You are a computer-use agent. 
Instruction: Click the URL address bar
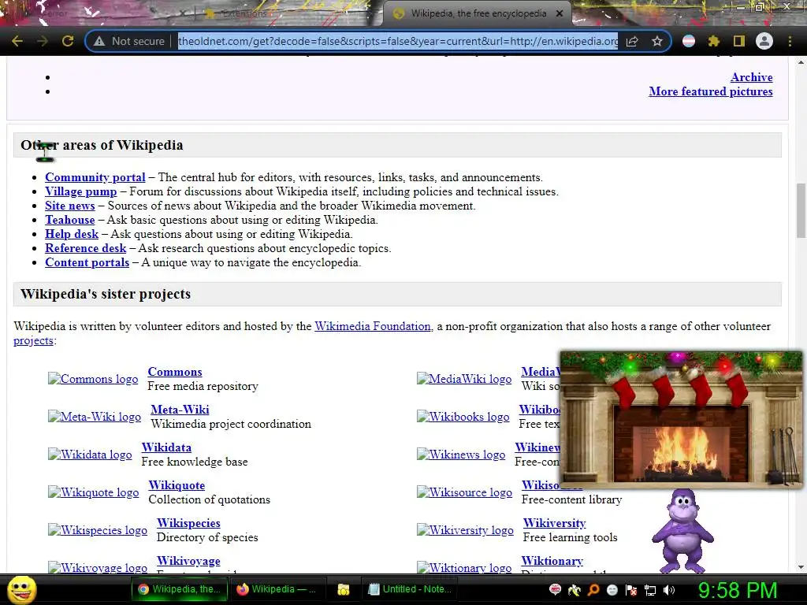tap(397, 41)
